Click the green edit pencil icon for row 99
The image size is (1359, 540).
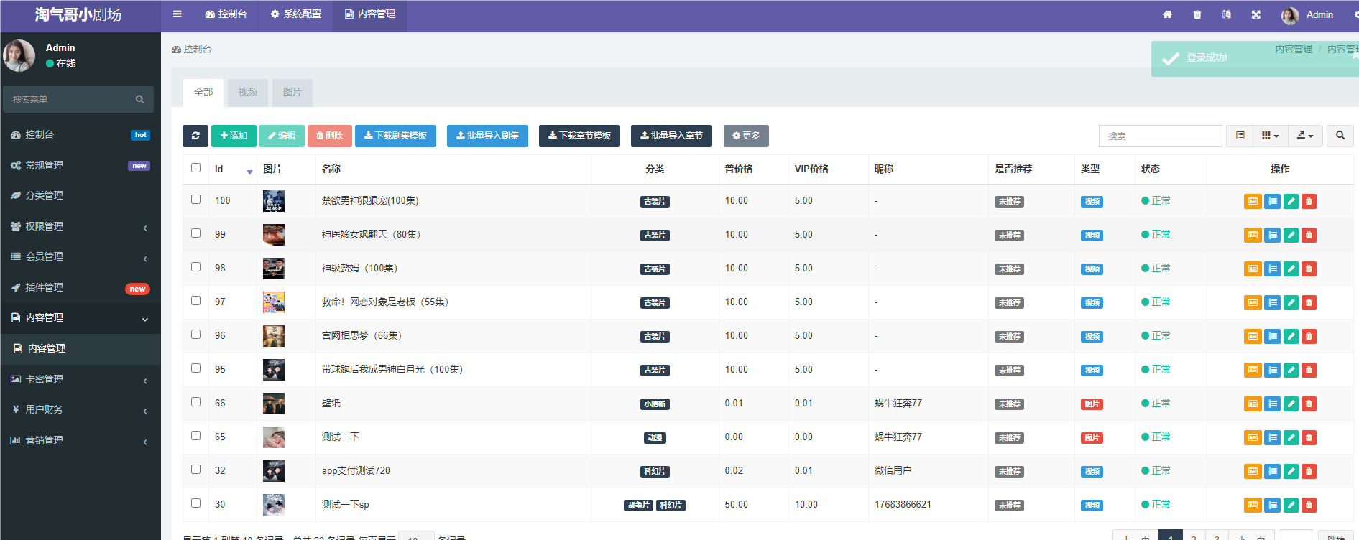1291,236
